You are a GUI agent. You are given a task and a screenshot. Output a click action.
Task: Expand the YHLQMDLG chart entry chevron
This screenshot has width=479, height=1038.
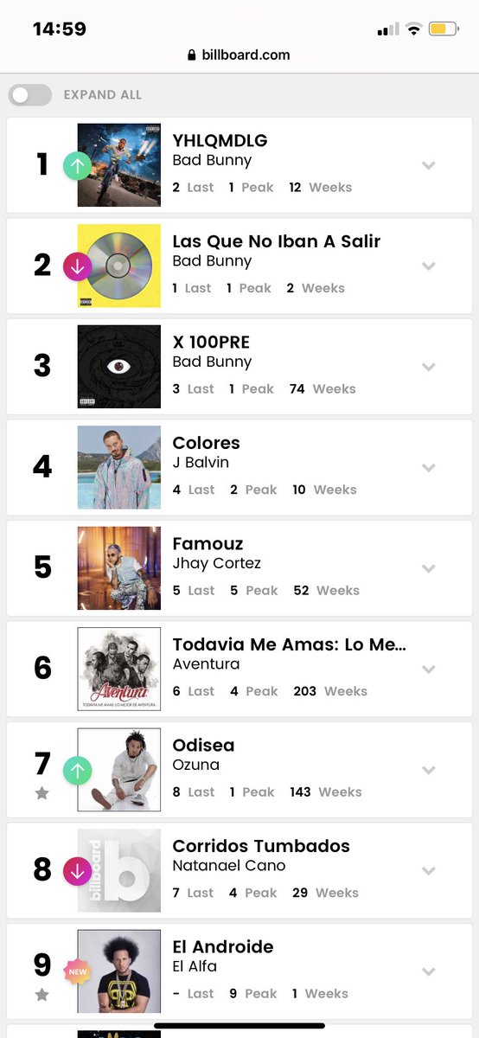tap(428, 165)
